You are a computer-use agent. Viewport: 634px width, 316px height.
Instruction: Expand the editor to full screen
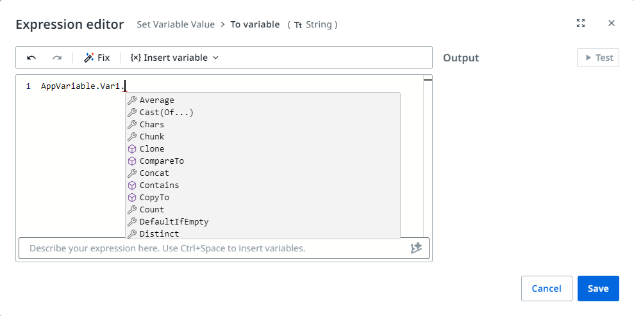click(x=581, y=24)
